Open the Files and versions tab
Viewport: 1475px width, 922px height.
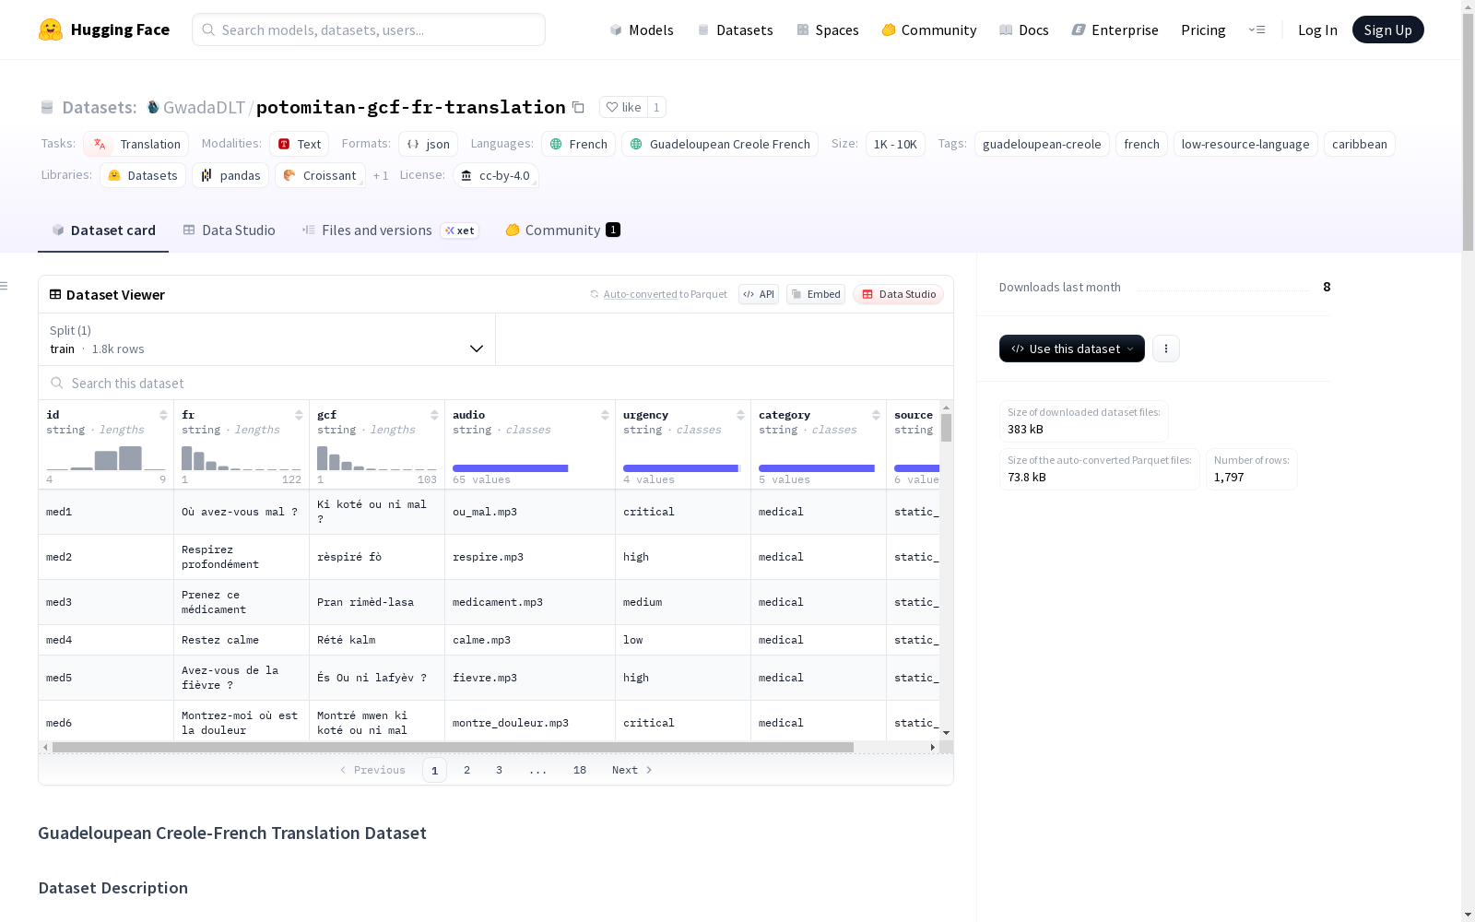[x=390, y=230]
